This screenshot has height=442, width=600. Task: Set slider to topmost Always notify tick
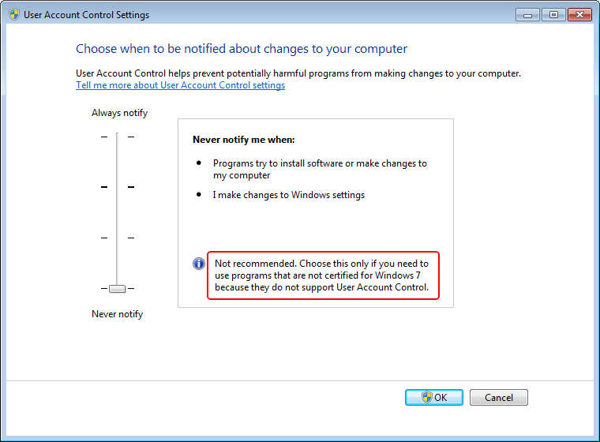(117, 137)
